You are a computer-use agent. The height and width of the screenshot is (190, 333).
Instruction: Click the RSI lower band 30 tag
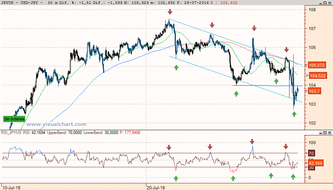(x=311, y=168)
